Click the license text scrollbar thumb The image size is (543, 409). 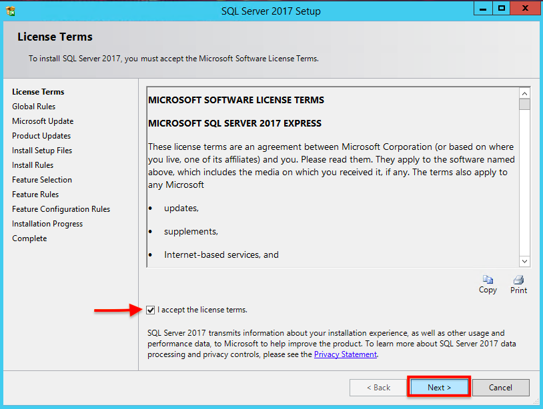coord(524,104)
